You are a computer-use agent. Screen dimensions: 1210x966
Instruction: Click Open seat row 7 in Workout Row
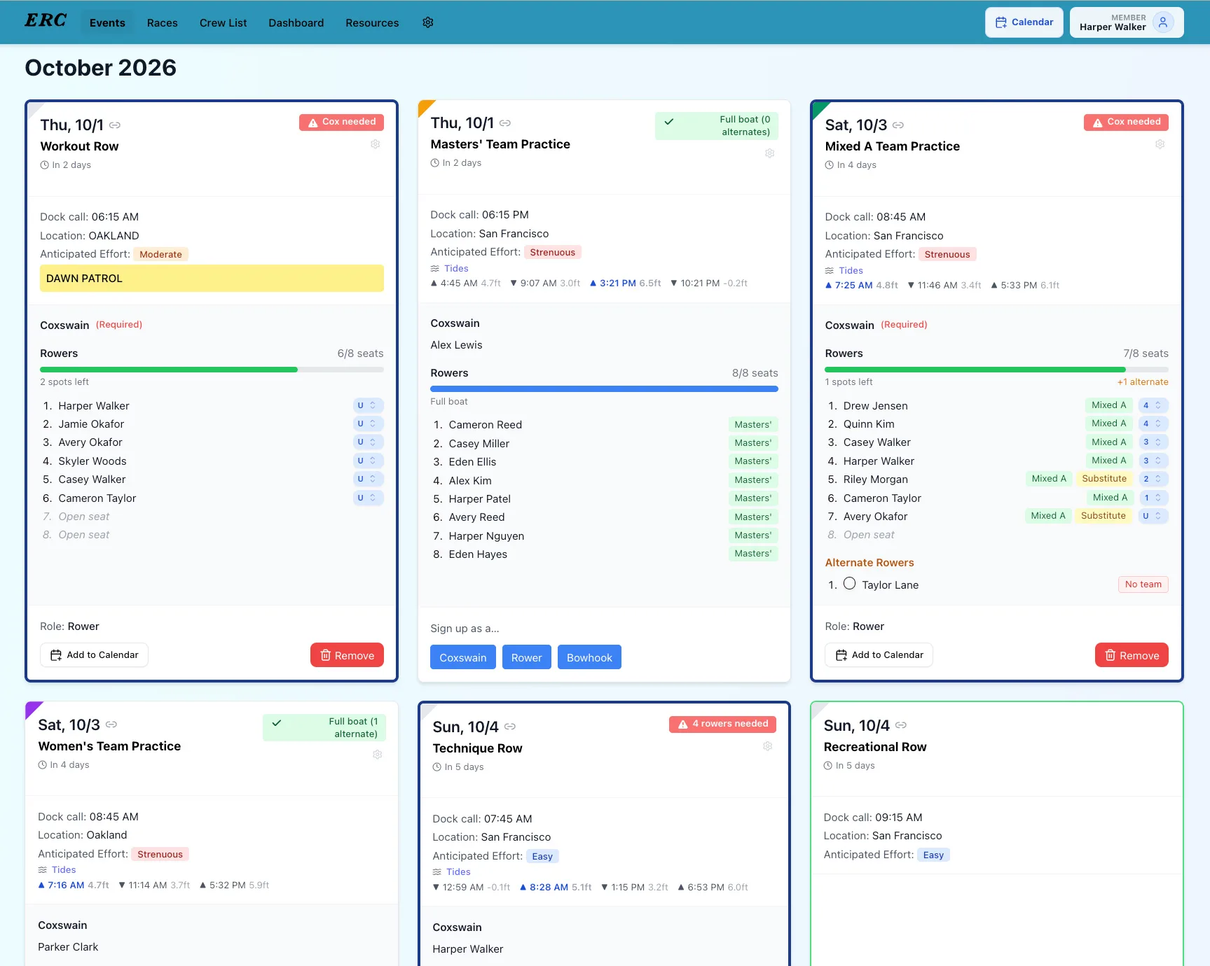[x=212, y=517]
